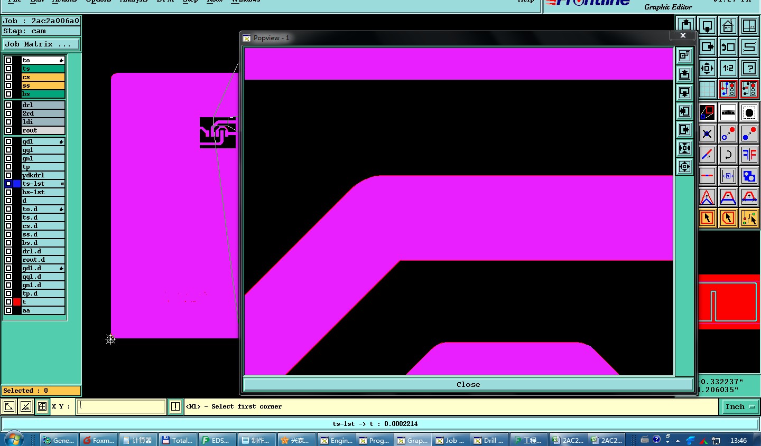
Task: Switch to the Job ... taskbar window
Action: (x=451, y=440)
